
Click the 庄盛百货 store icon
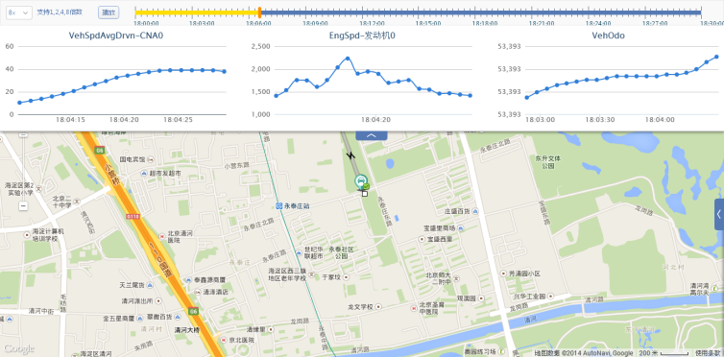(x=475, y=211)
